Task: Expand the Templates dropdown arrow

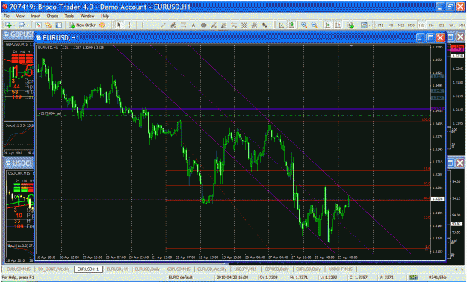Action: click(x=370, y=25)
